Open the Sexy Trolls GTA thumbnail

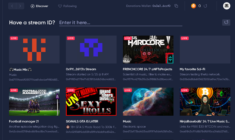(91, 101)
